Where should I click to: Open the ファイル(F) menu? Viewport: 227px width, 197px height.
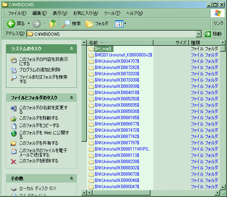tap(17, 13)
